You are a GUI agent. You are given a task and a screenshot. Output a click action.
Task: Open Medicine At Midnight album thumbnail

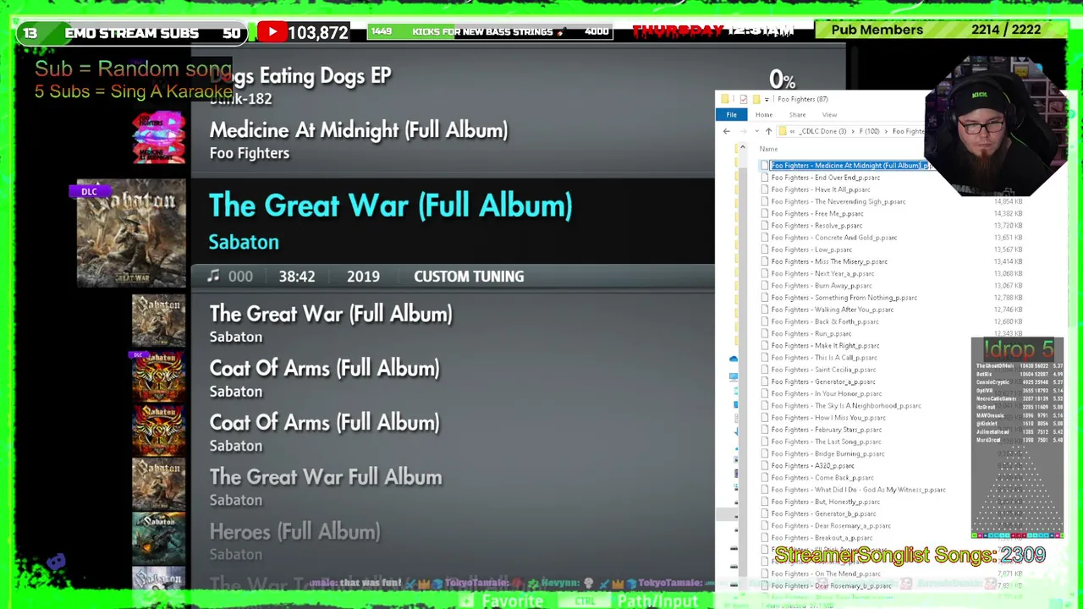pos(158,139)
